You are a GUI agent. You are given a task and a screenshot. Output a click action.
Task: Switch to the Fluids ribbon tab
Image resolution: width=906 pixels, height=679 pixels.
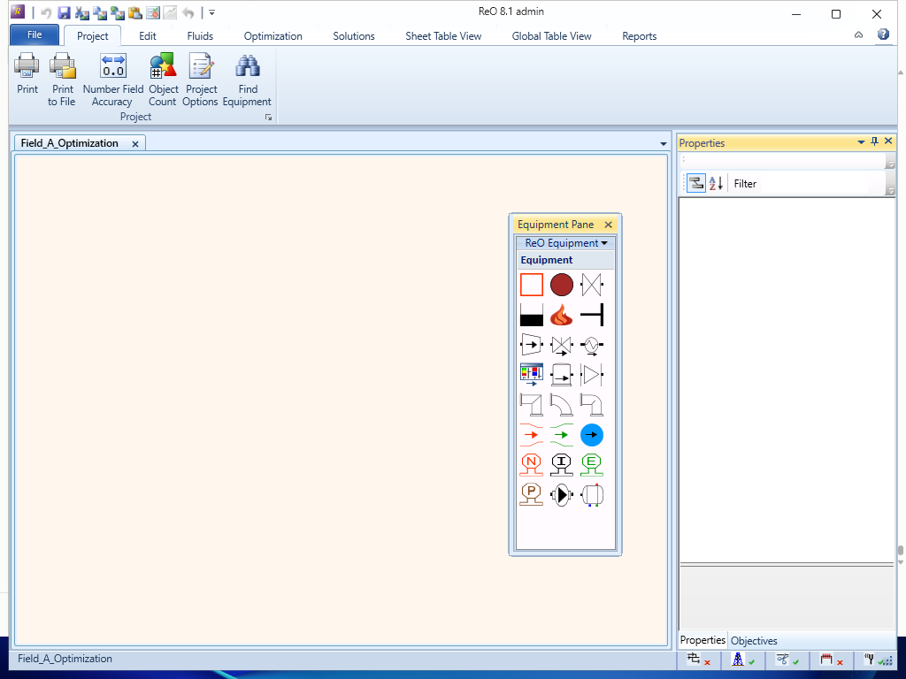(200, 35)
